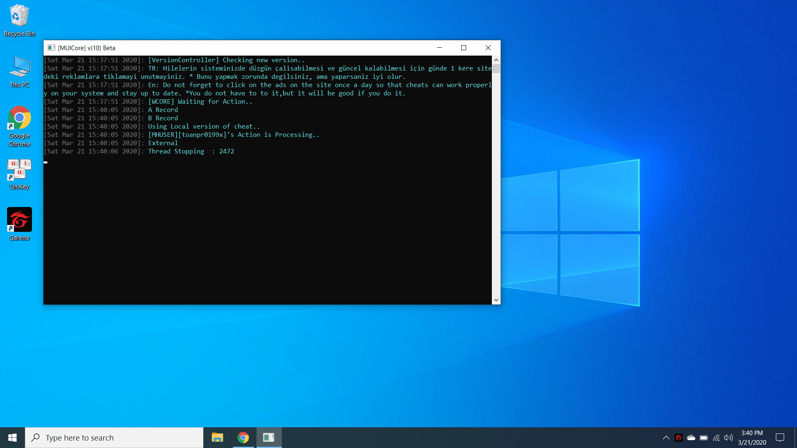The height and width of the screenshot is (448, 797).
Task: Click the console vertical scrollbar thumb
Action: coord(496,68)
